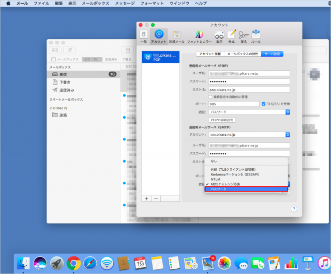331x274 pixels.
Task: Open the General (一般) preferences pane
Action: pos(144,36)
